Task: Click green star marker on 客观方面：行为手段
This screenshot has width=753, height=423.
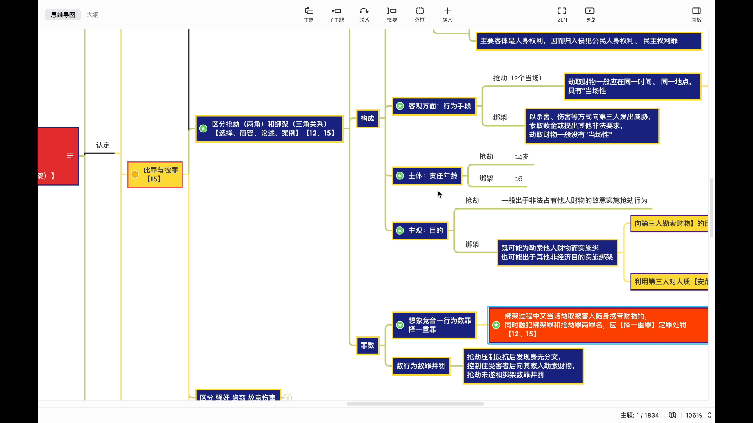Action: click(x=400, y=106)
